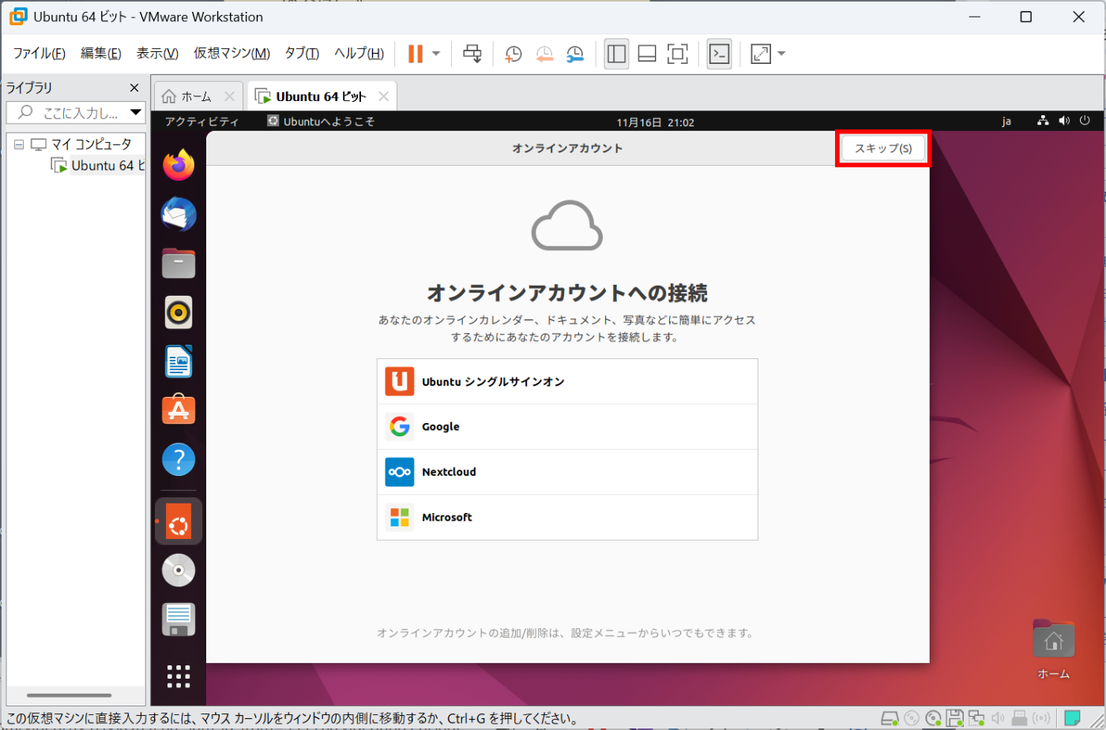Open the library search dropdown arrow
The image size is (1106, 730).
[136, 112]
